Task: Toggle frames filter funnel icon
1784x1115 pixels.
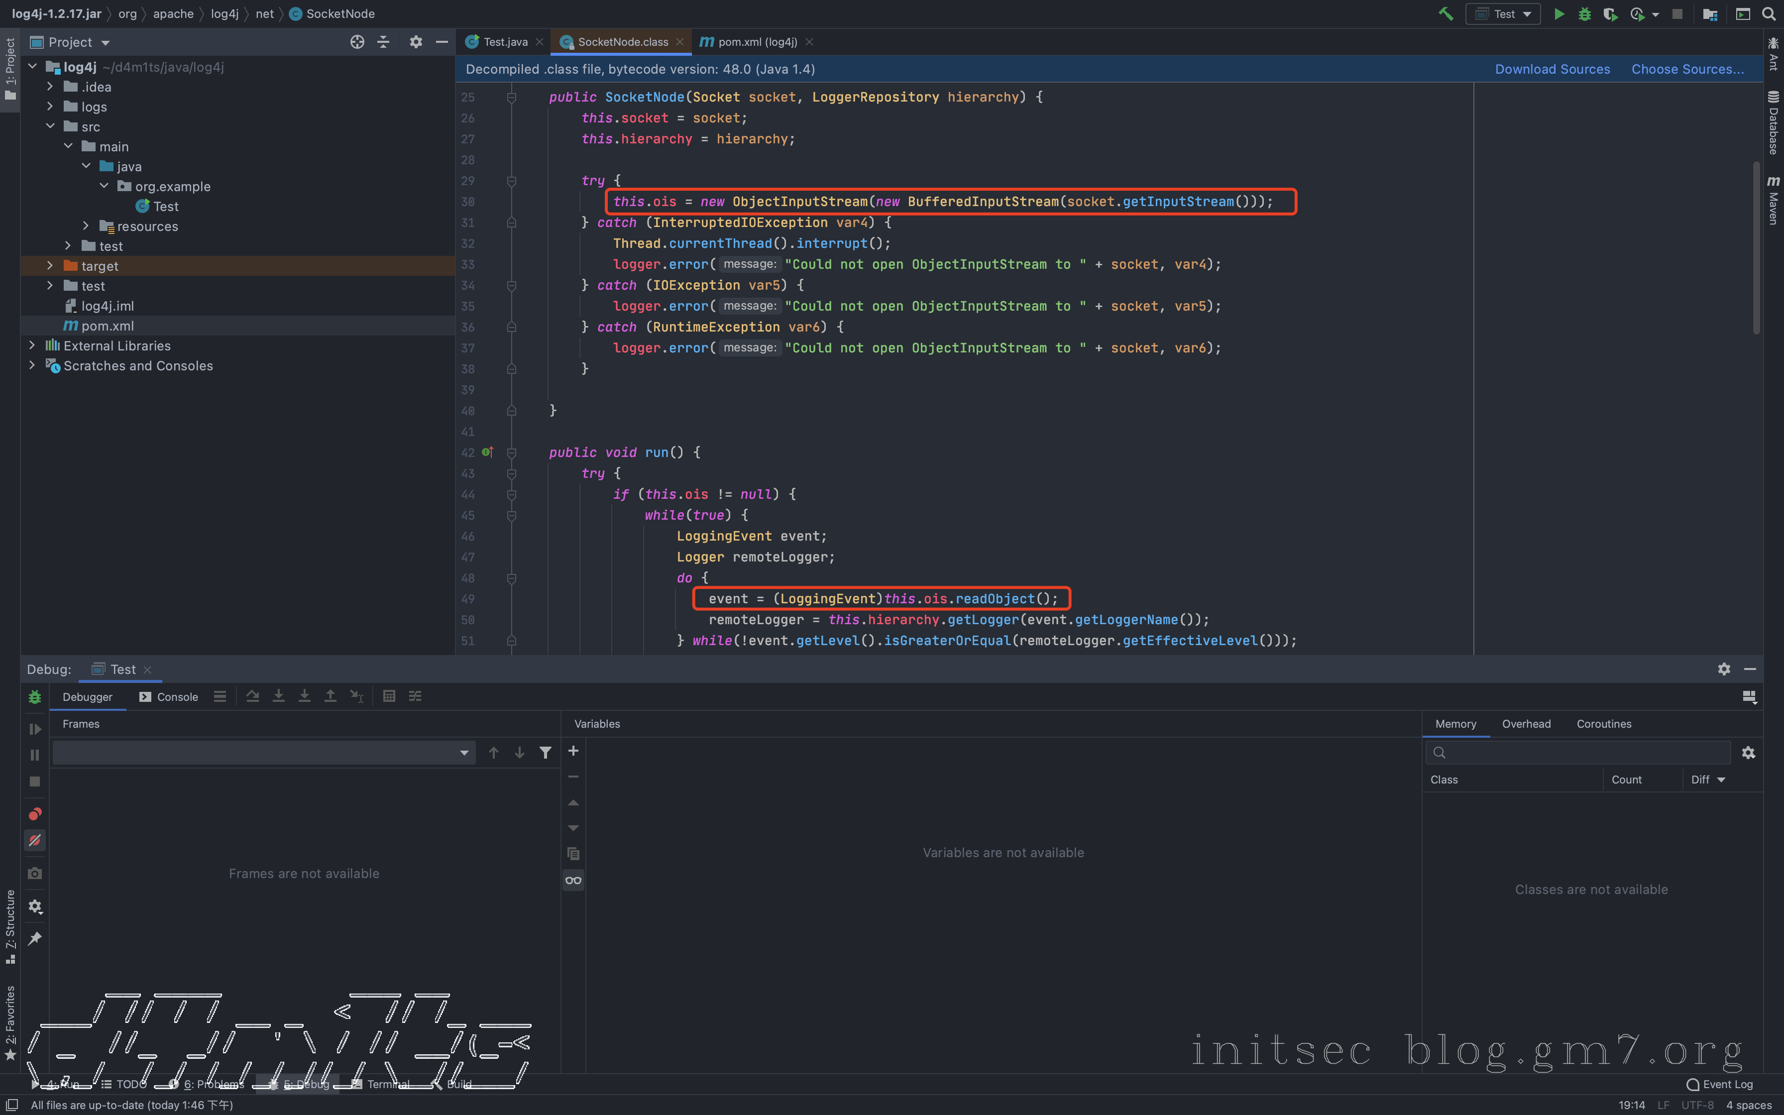Action: pos(546,752)
